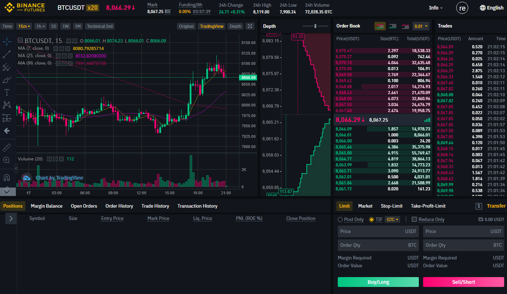This screenshot has height=294, width=507.
Task: Open the 0.01 order book precision dropdown
Action: pyautogui.click(x=421, y=26)
